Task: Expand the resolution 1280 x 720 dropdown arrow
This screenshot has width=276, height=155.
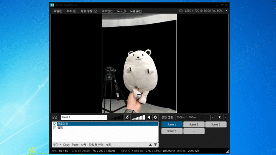Action: 227,11
